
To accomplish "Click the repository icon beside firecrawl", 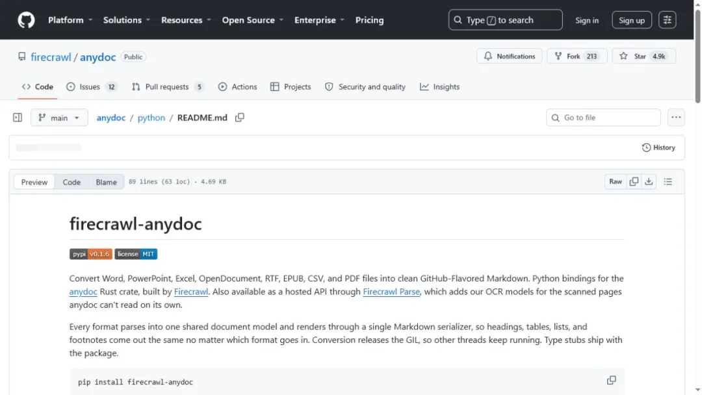I will 21,57.
